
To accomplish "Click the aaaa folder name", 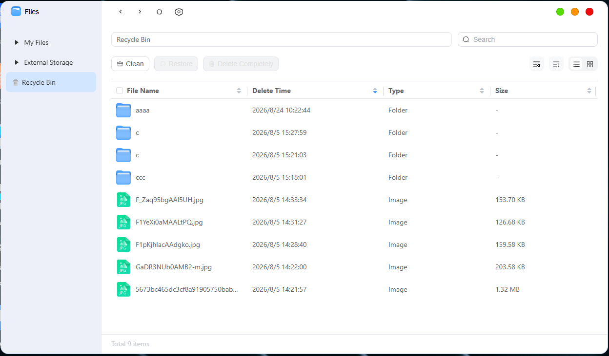I will click(142, 111).
